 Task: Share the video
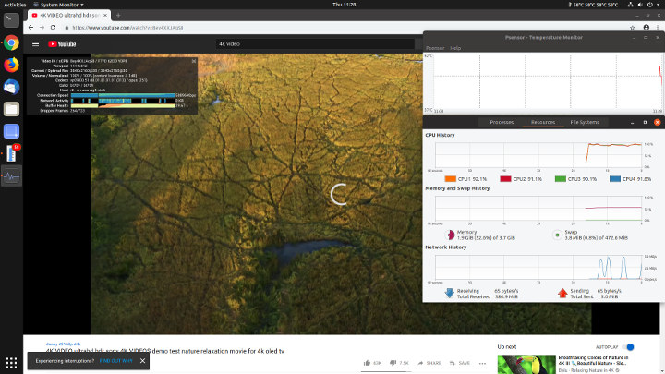[429, 363]
